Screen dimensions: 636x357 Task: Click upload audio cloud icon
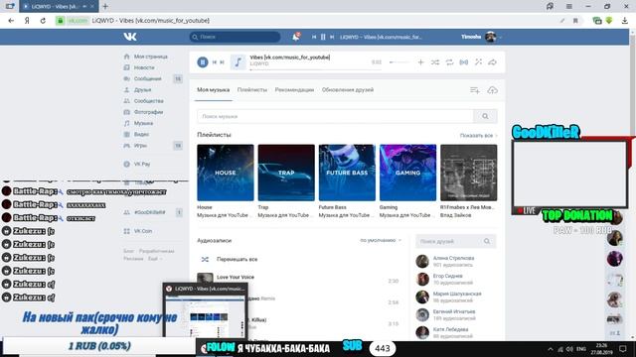tap(492, 90)
